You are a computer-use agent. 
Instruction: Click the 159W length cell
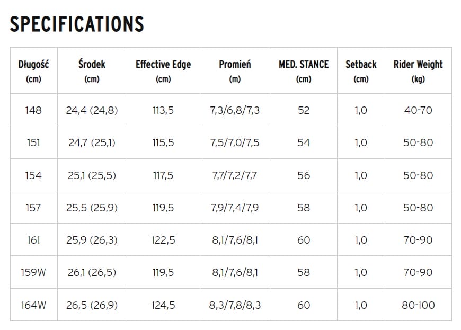(x=33, y=272)
